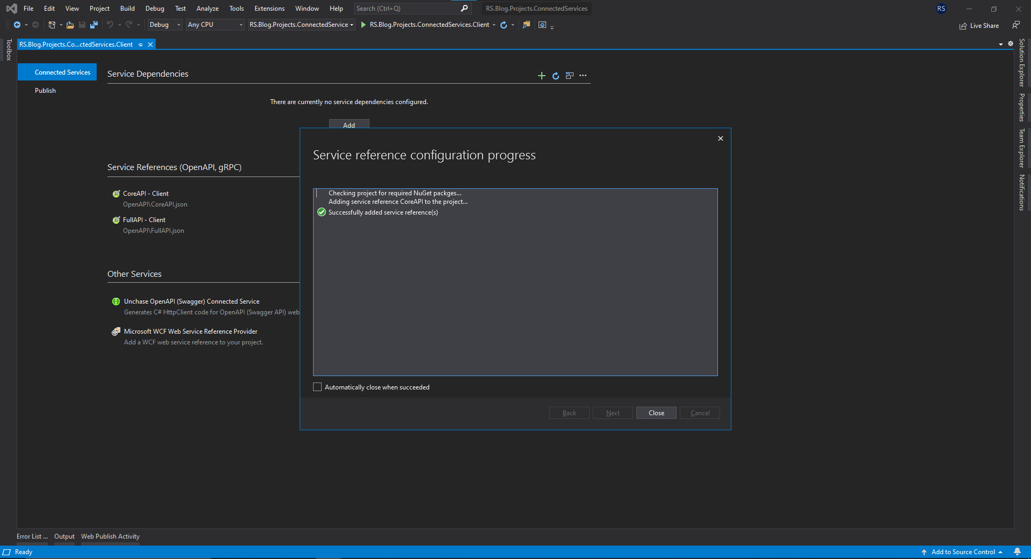Open the document tab list dropdown arrow
This screenshot has height=559, width=1031.
coord(1001,44)
